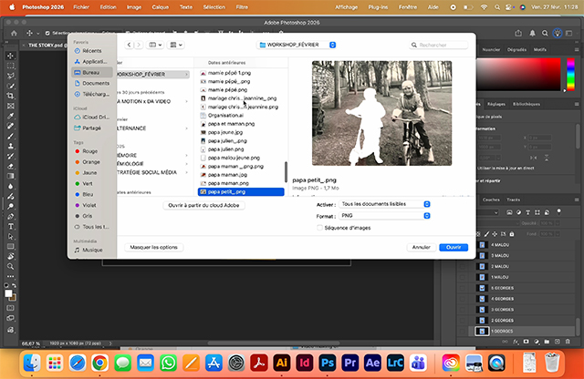The height and width of the screenshot is (379, 584).
Task: Click the lightbulb Discover icon
Action: tap(558, 34)
